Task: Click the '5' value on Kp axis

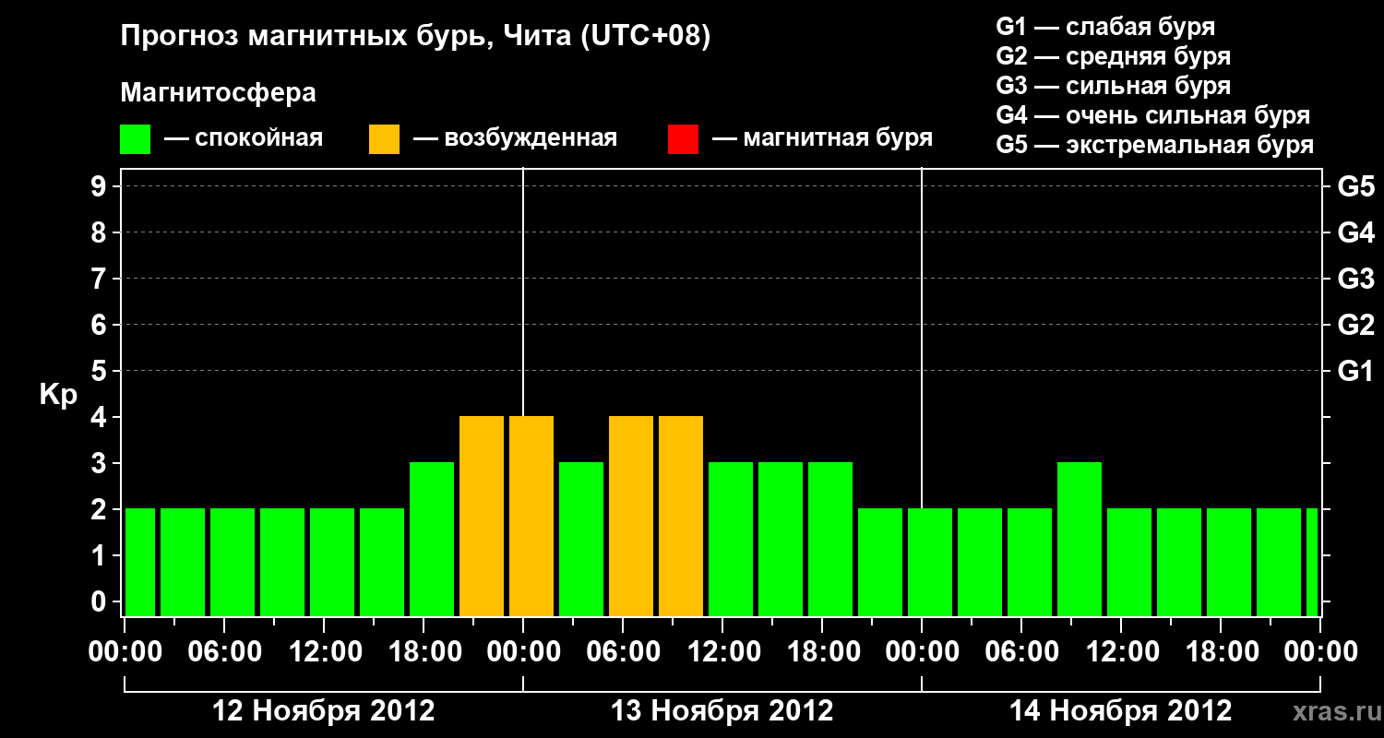Action: [101, 372]
